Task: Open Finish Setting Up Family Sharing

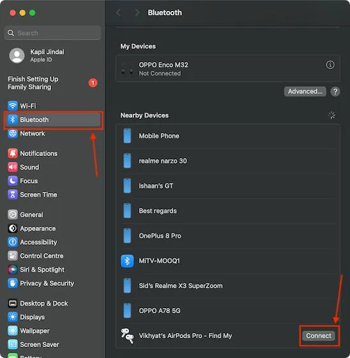Action: coord(53,83)
